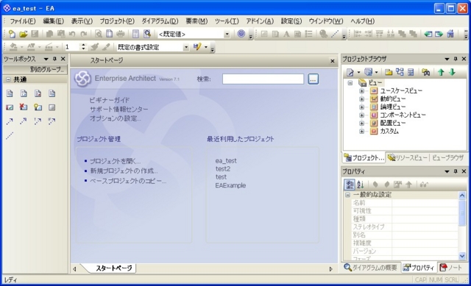
Task: Open recent project EAExample
Action: pyautogui.click(x=230, y=185)
